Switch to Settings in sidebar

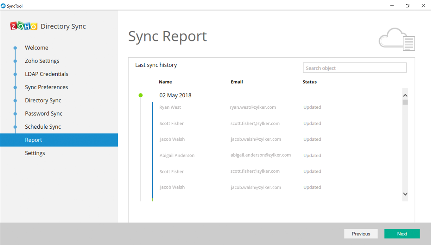pyautogui.click(x=35, y=153)
